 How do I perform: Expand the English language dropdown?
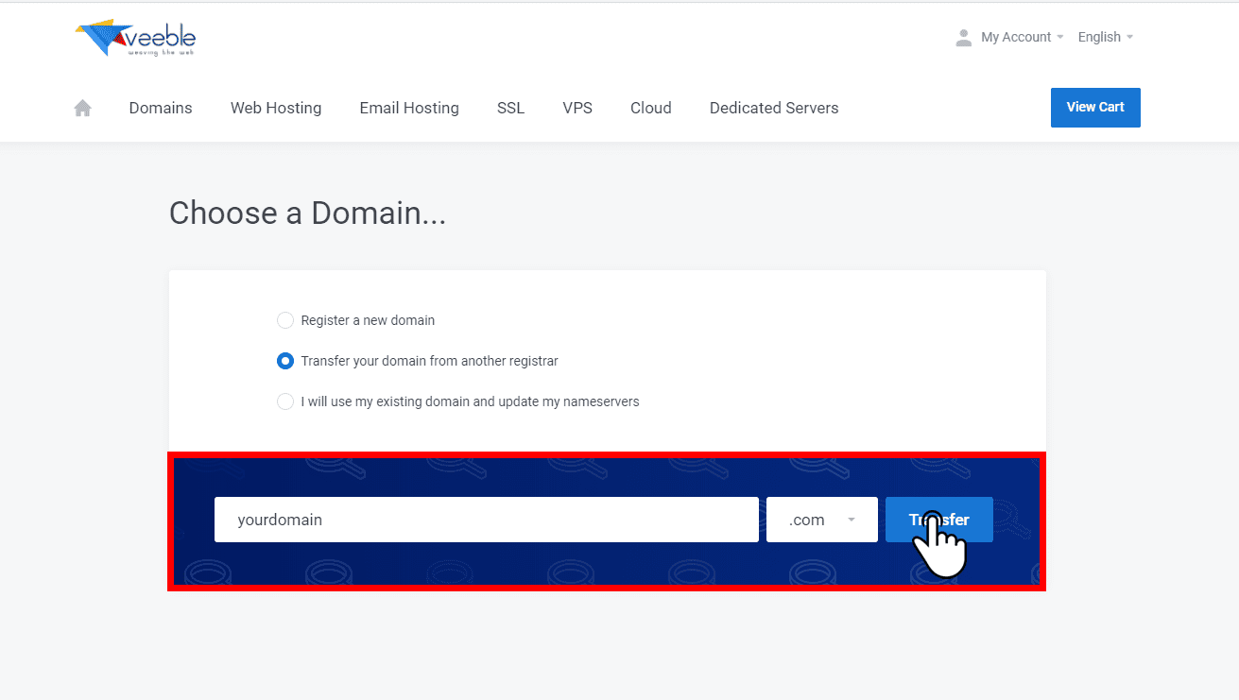[x=1104, y=37]
